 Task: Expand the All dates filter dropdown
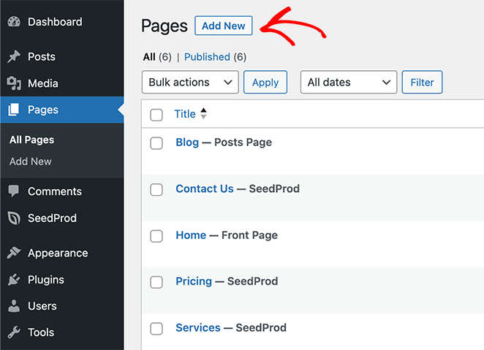pyautogui.click(x=349, y=83)
